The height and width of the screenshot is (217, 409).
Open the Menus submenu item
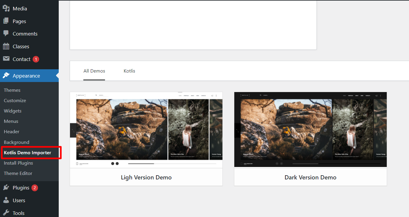pos(11,121)
